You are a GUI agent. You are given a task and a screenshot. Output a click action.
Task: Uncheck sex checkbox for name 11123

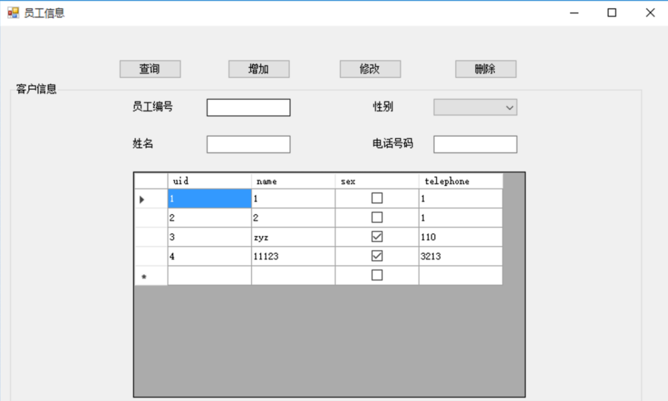tap(377, 256)
